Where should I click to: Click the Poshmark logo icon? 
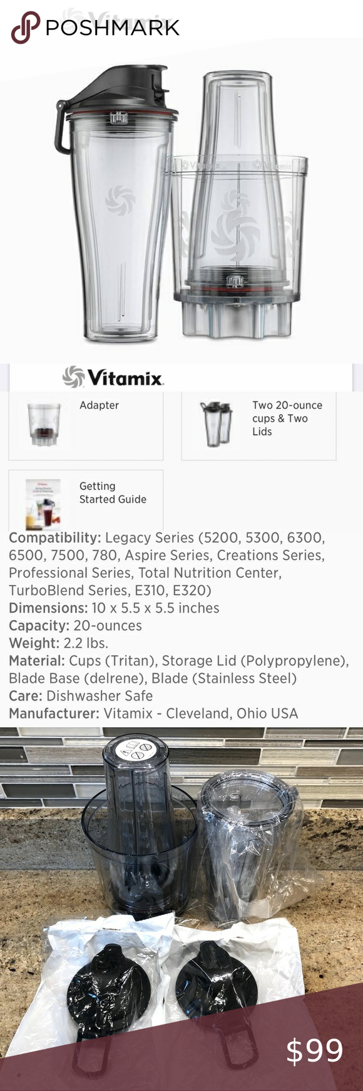(x=25, y=28)
